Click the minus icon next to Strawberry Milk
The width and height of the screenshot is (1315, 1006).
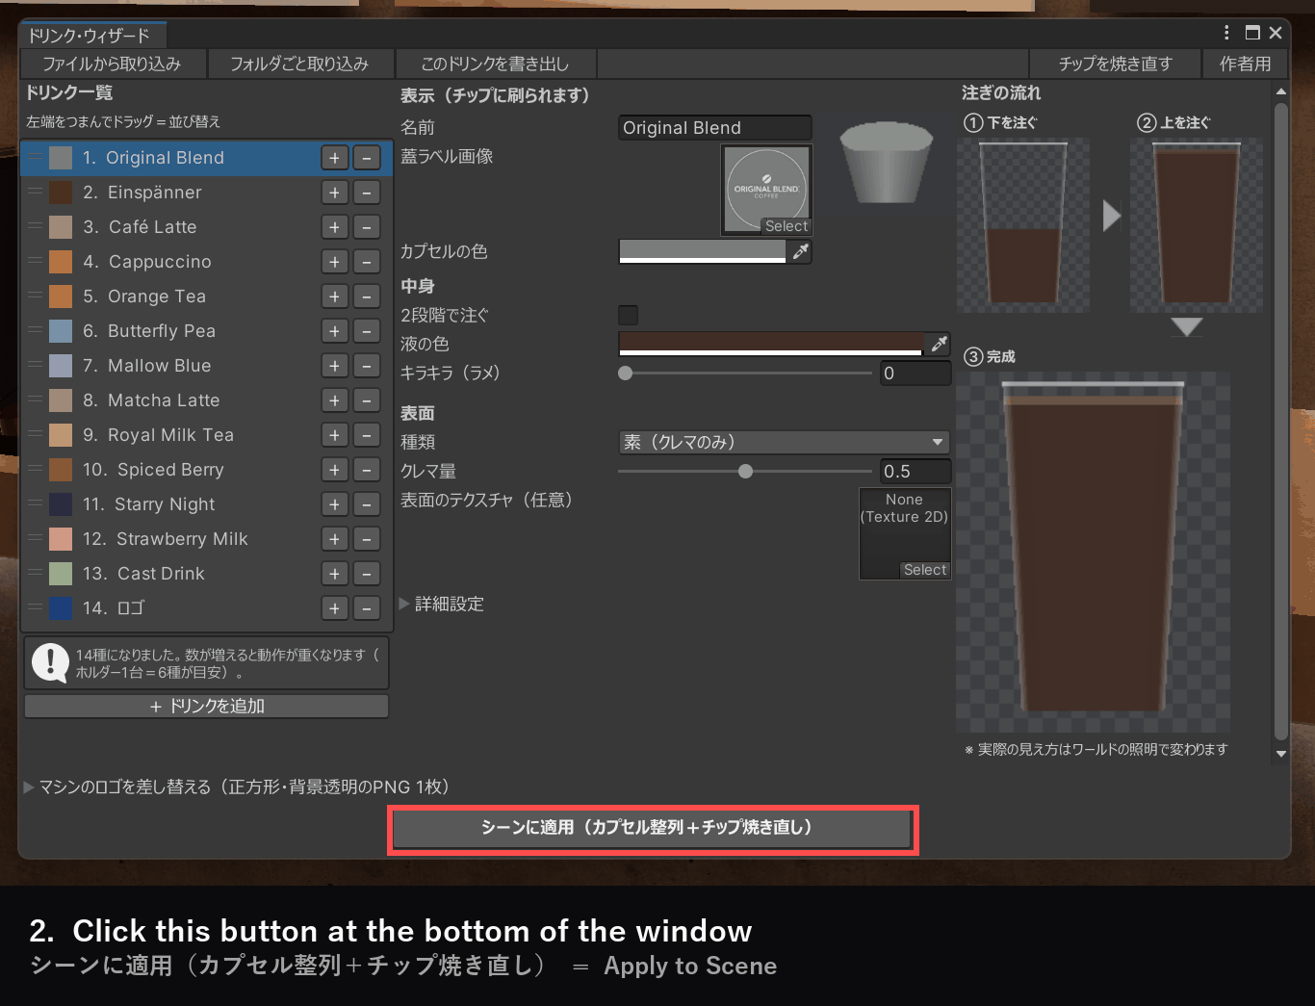[367, 539]
